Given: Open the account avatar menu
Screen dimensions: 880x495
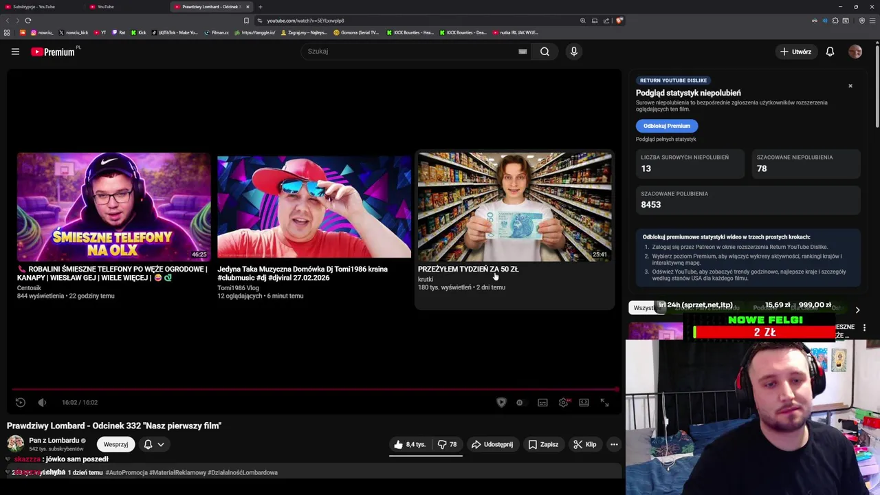Looking at the screenshot, I should (x=855, y=52).
